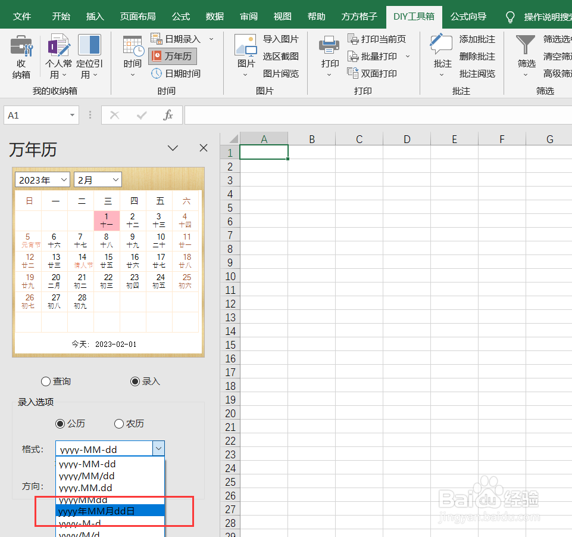Click the formula bar input field
572x537 pixels.
(378, 115)
